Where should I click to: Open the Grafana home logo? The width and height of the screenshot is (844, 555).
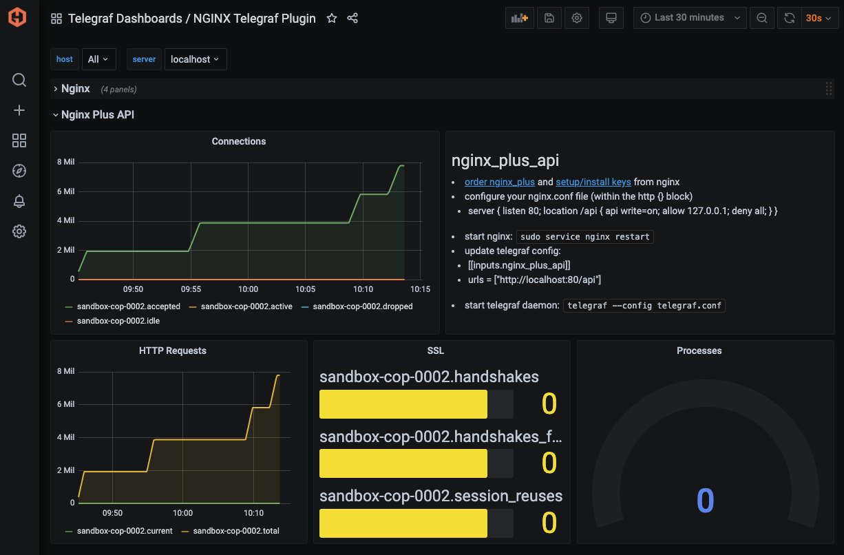coord(18,17)
